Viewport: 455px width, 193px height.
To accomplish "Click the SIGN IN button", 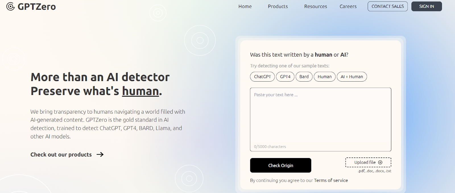I will [x=427, y=6].
